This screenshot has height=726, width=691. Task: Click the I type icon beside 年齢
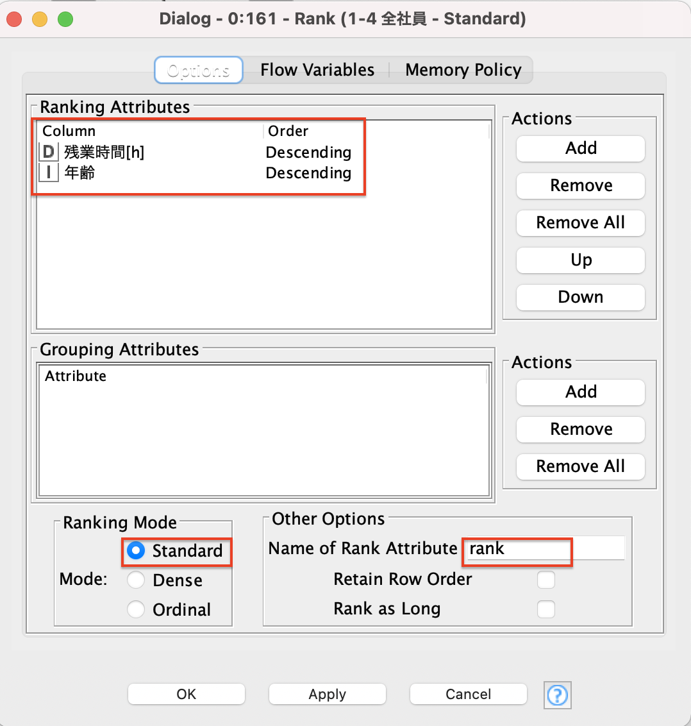[x=48, y=173]
